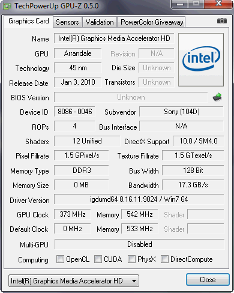Click the BIOS save chip icon
The height and width of the screenshot is (293, 234).
(x=217, y=97)
